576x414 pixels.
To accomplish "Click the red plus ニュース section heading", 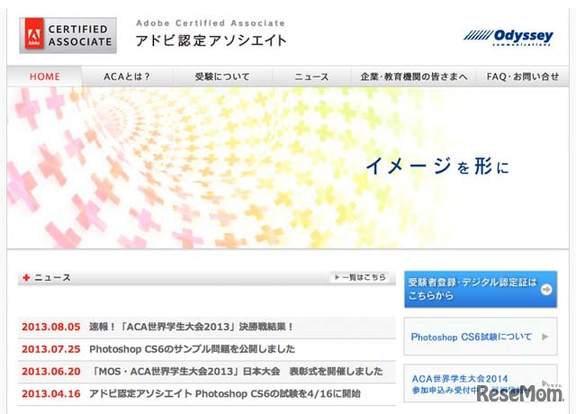I will point(47,278).
